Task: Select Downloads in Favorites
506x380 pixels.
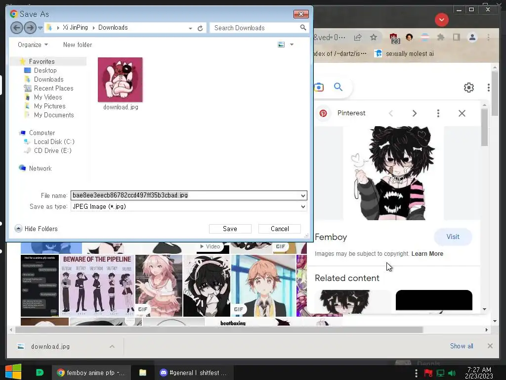Action: pos(49,79)
